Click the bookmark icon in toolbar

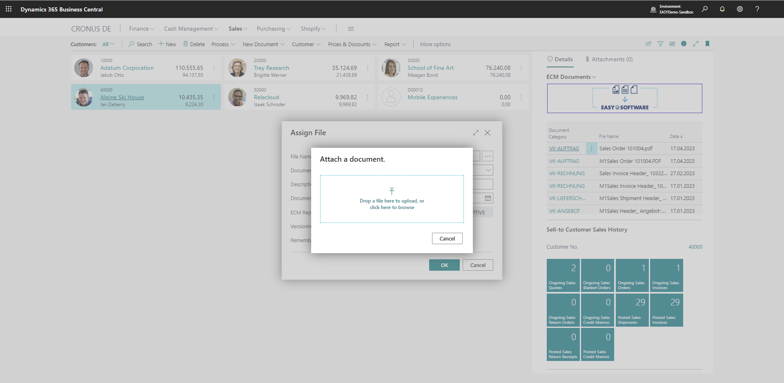[x=707, y=44]
